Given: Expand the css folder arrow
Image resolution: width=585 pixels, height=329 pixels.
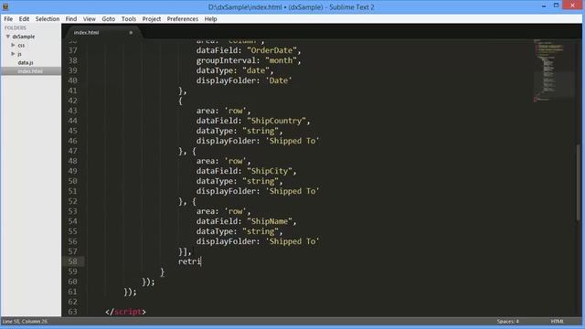Looking at the screenshot, I should click(13, 45).
